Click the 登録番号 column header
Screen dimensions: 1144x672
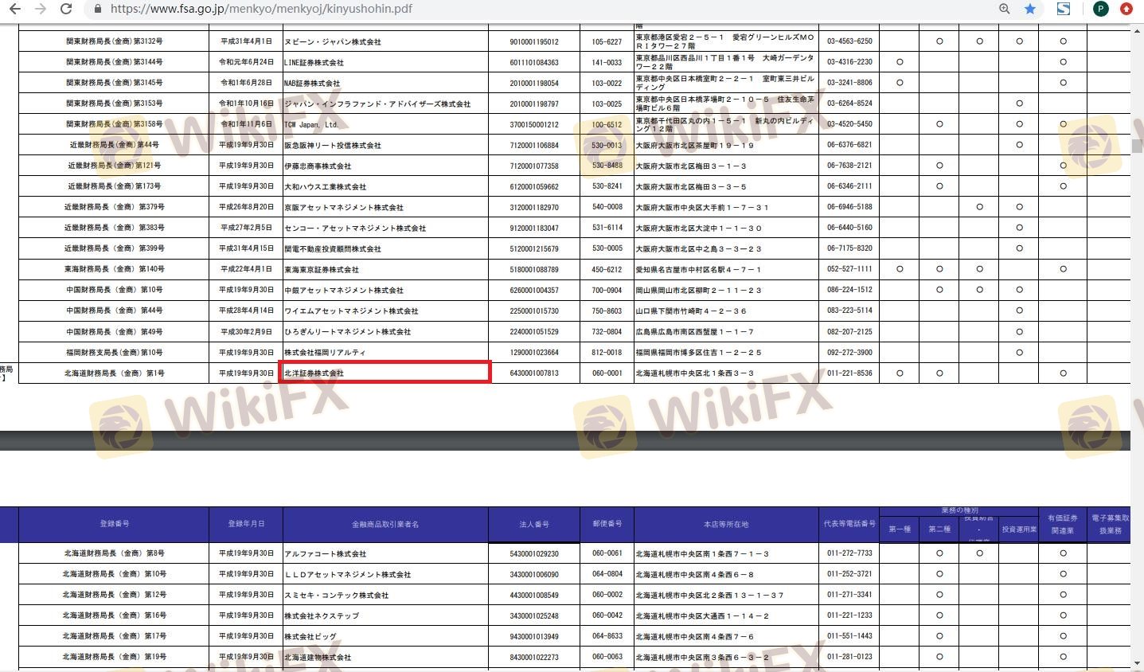point(114,524)
